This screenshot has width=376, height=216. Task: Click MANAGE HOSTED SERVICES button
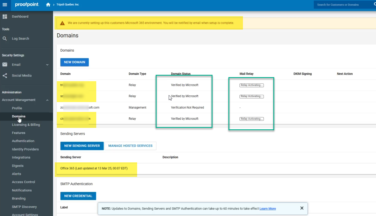click(130, 146)
